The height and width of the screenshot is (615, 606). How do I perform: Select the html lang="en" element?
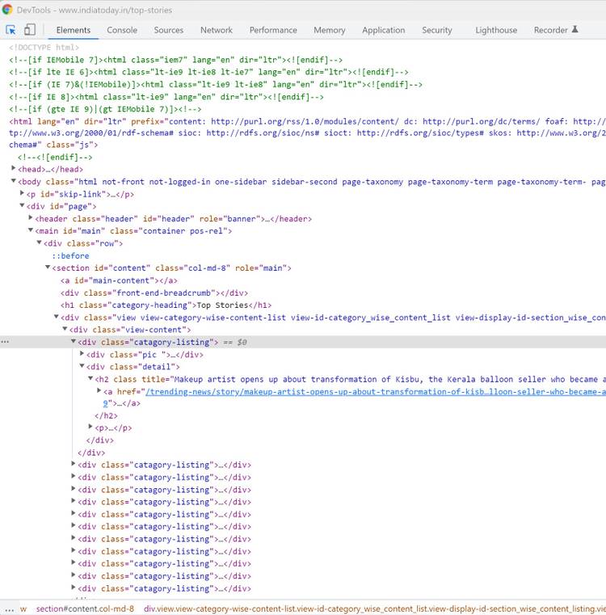tap(307, 133)
